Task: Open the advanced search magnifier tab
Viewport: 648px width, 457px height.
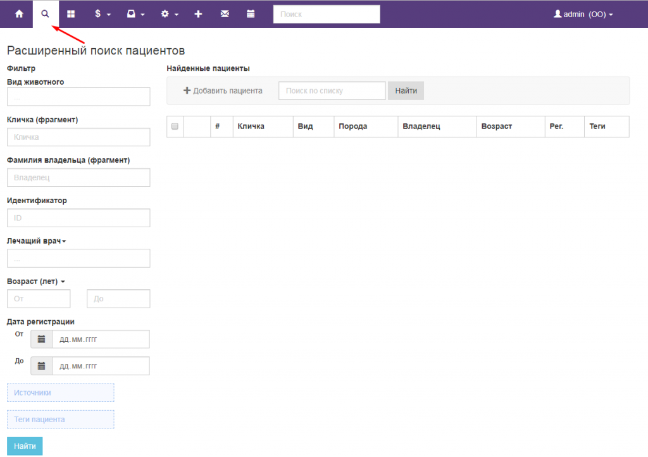Action: 45,14
